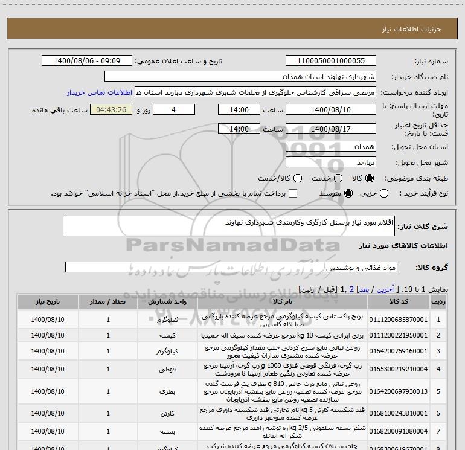465x450 pixels.
Task: Click item code 0168100243810001
Action: coord(399,413)
